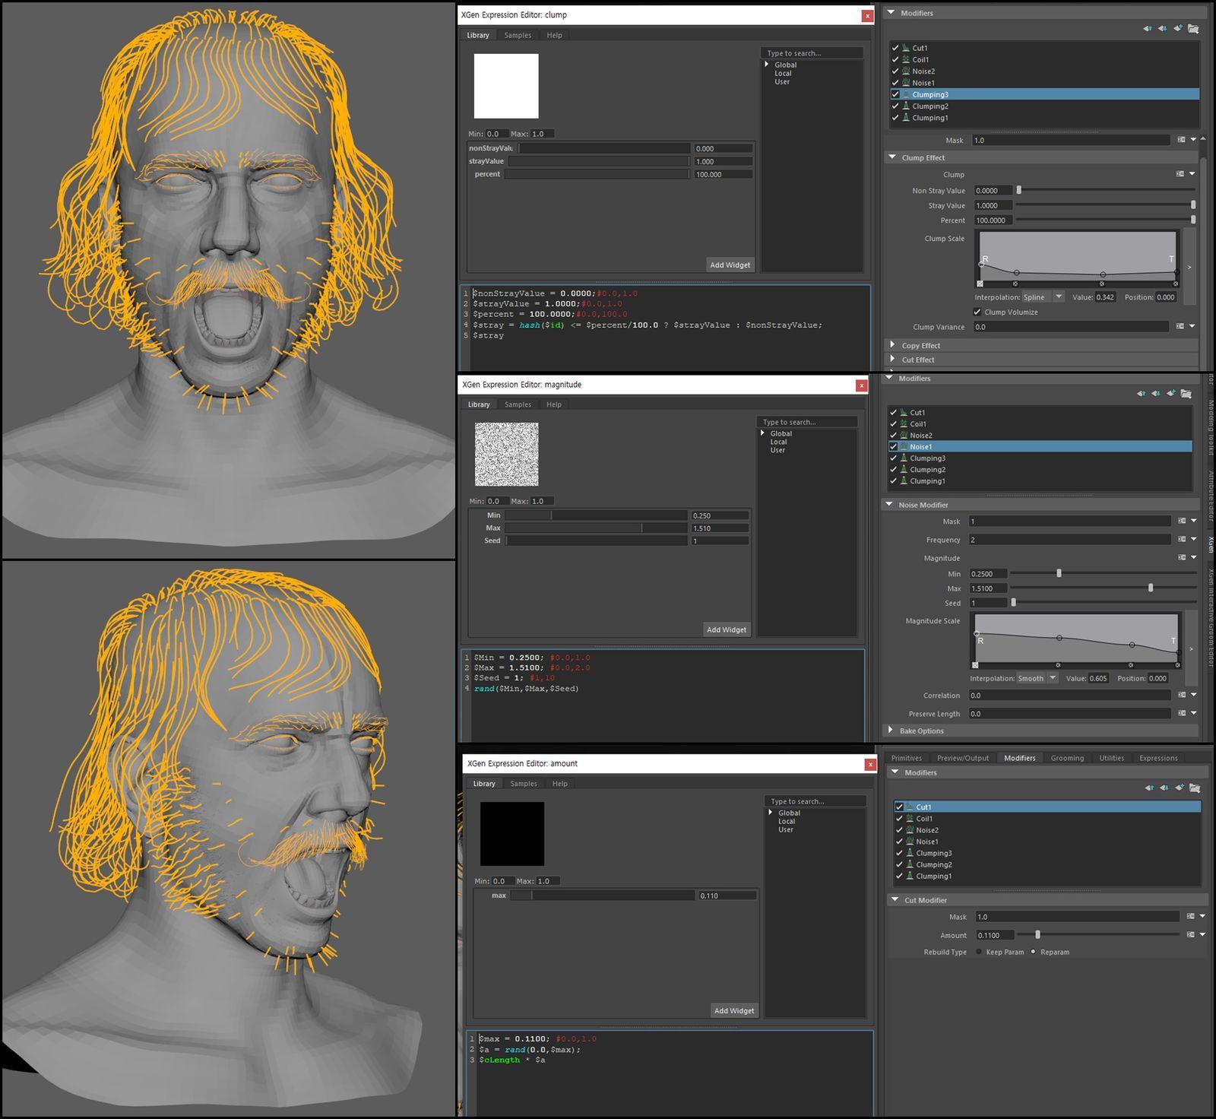Click Add Widget in the amount expression editor

[x=733, y=1010]
